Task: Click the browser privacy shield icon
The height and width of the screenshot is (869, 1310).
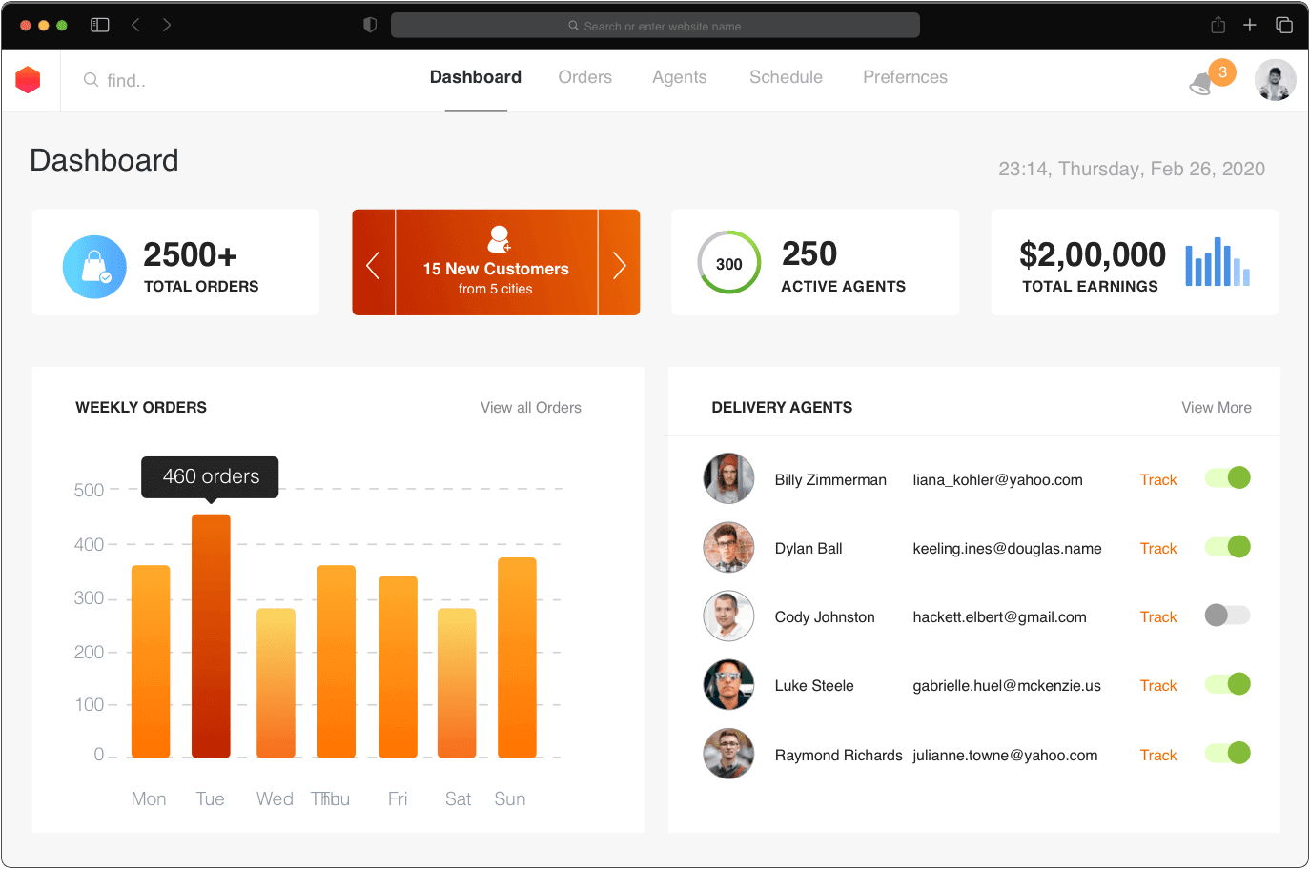Action: pyautogui.click(x=370, y=26)
